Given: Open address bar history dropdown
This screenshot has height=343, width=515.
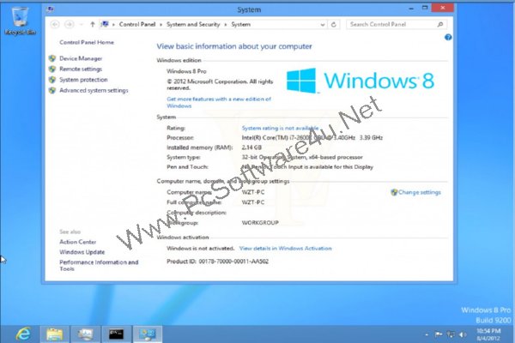Looking at the screenshot, I should 323,25.
